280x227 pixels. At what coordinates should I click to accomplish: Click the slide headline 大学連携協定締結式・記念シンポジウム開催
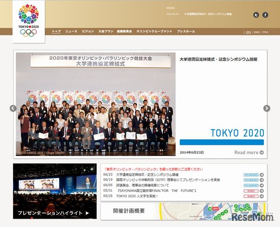click(x=218, y=59)
